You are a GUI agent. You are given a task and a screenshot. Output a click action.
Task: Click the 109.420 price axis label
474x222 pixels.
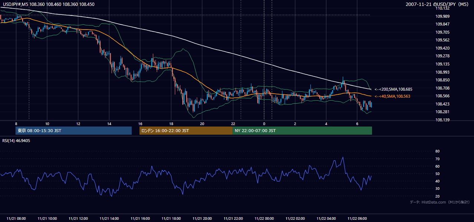click(x=443, y=48)
